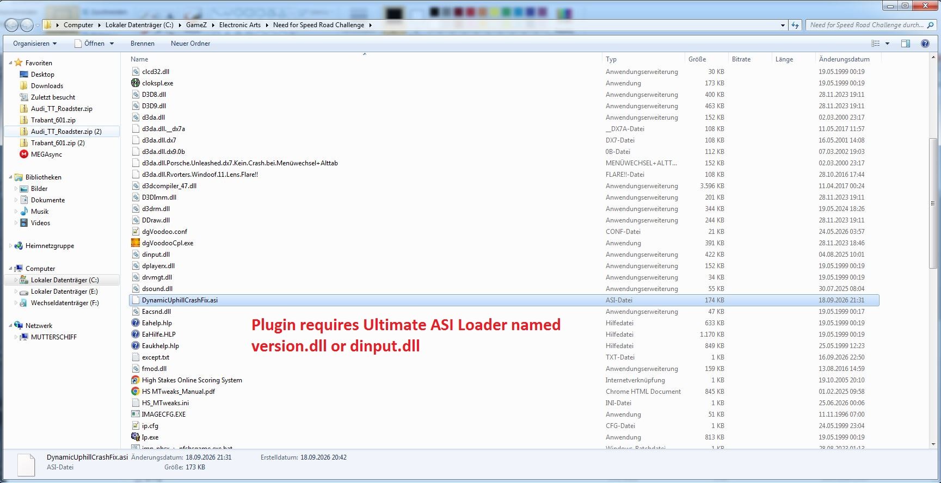
Task: Expand the Bilder library node
Action: (x=16, y=189)
